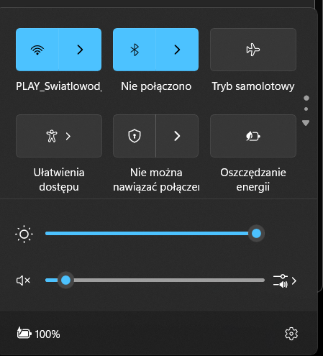Enable Tryb samolotowy airplane mode tile
Viewport: 323px width, 356px height.
pyautogui.click(x=253, y=50)
